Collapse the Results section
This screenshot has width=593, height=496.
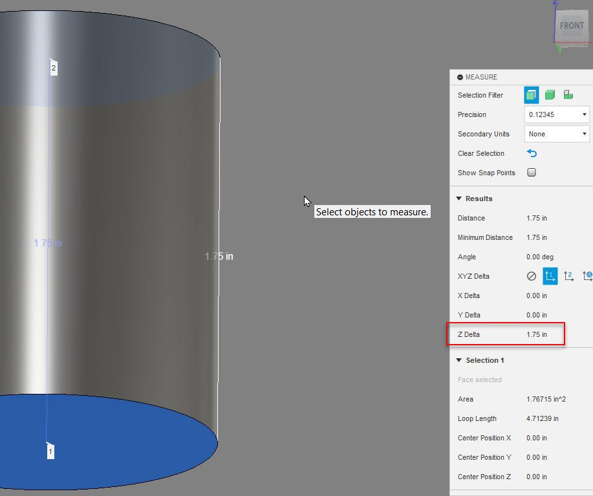point(459,199)
